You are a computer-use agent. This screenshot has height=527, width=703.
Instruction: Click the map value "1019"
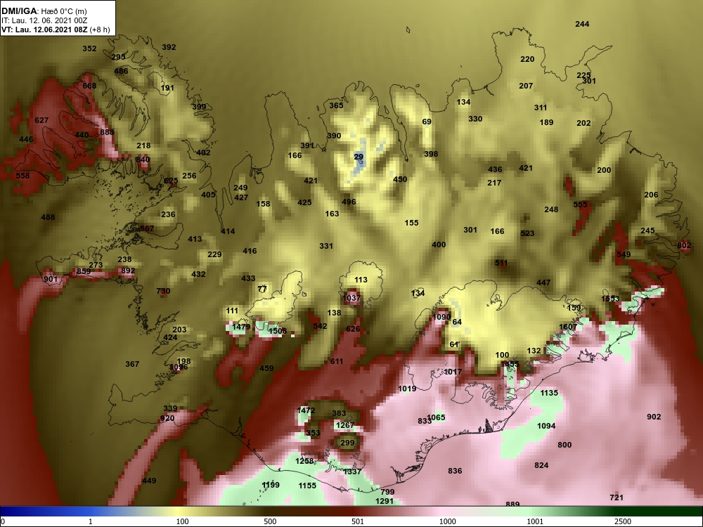[407, 389]
